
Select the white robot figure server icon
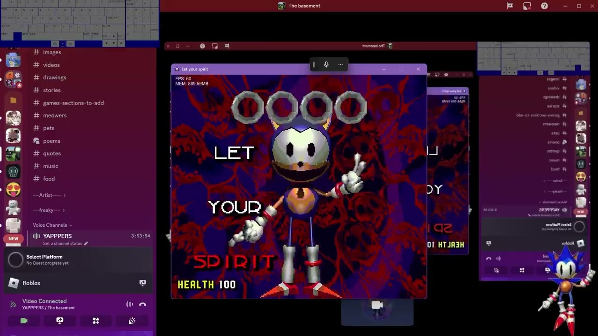coord(13,207)
